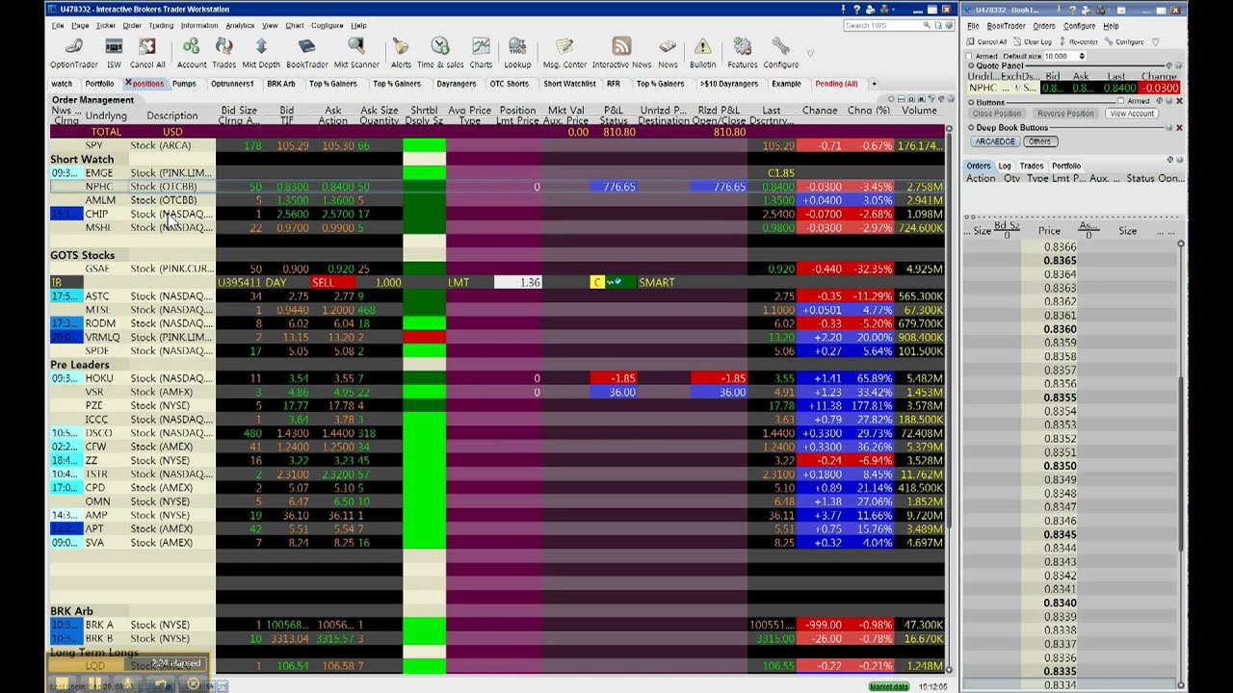Viewport: 1233px width, 693px height.
Task: Select the Others deep book button
Action: (x=1038, y=141)
